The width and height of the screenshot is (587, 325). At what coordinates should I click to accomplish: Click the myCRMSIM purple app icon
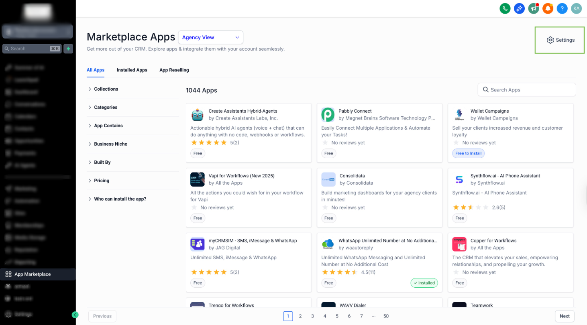198,244
